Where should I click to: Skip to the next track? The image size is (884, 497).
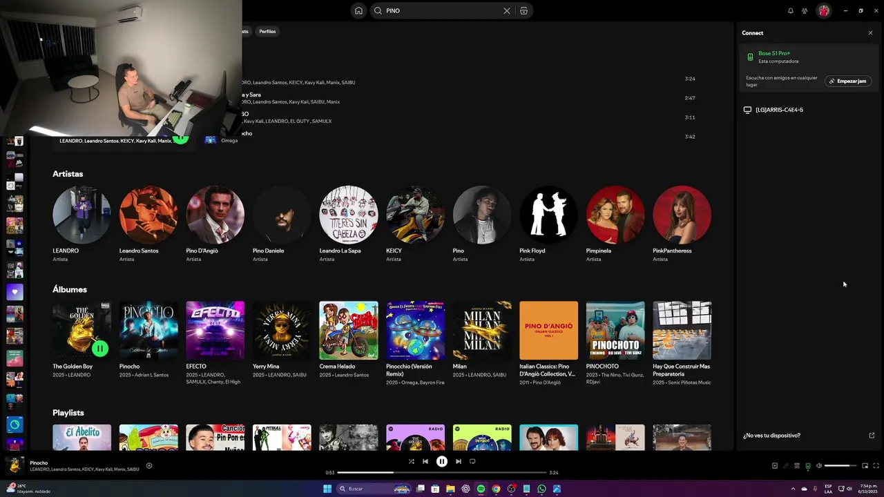pyautogui.click(x=458, y=461)
